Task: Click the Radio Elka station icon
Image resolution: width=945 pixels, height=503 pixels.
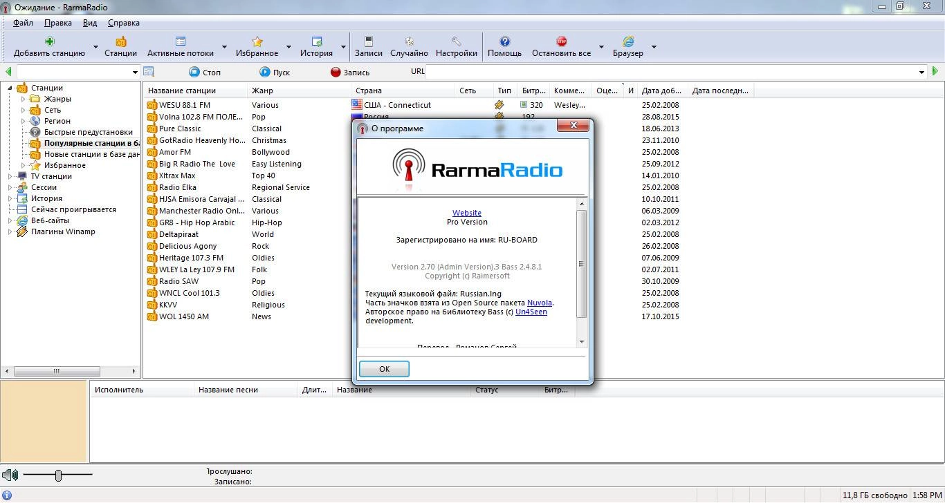Action: tap(152, 187)
